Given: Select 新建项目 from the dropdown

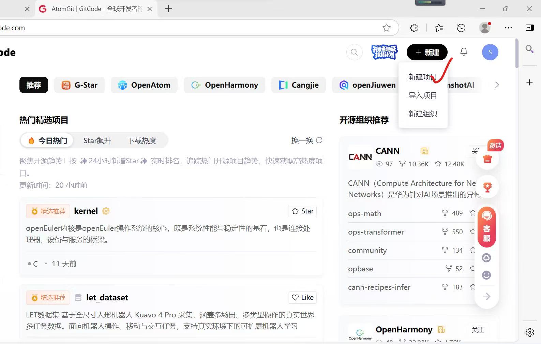Looking at the screenshot, I should click(x=423, y=77).
